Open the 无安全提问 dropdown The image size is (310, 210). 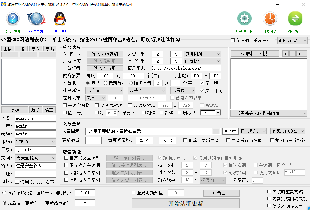[35, 158]
